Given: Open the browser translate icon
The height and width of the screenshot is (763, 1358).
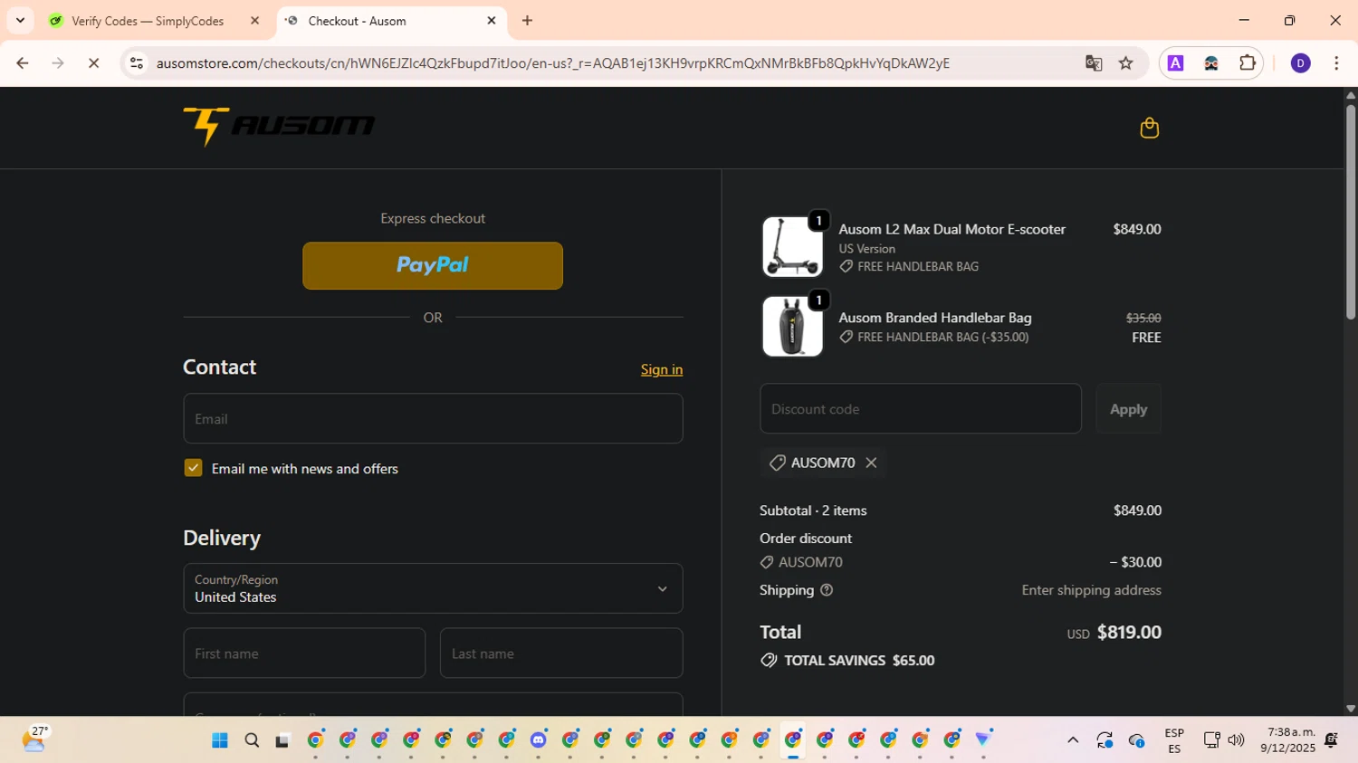Looking at the screenshot, I should [x=1094, y=63].
